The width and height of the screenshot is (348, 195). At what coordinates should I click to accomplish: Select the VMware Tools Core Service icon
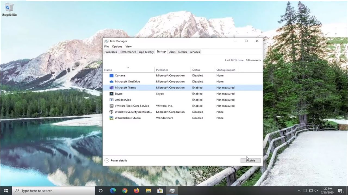point(111,106)
